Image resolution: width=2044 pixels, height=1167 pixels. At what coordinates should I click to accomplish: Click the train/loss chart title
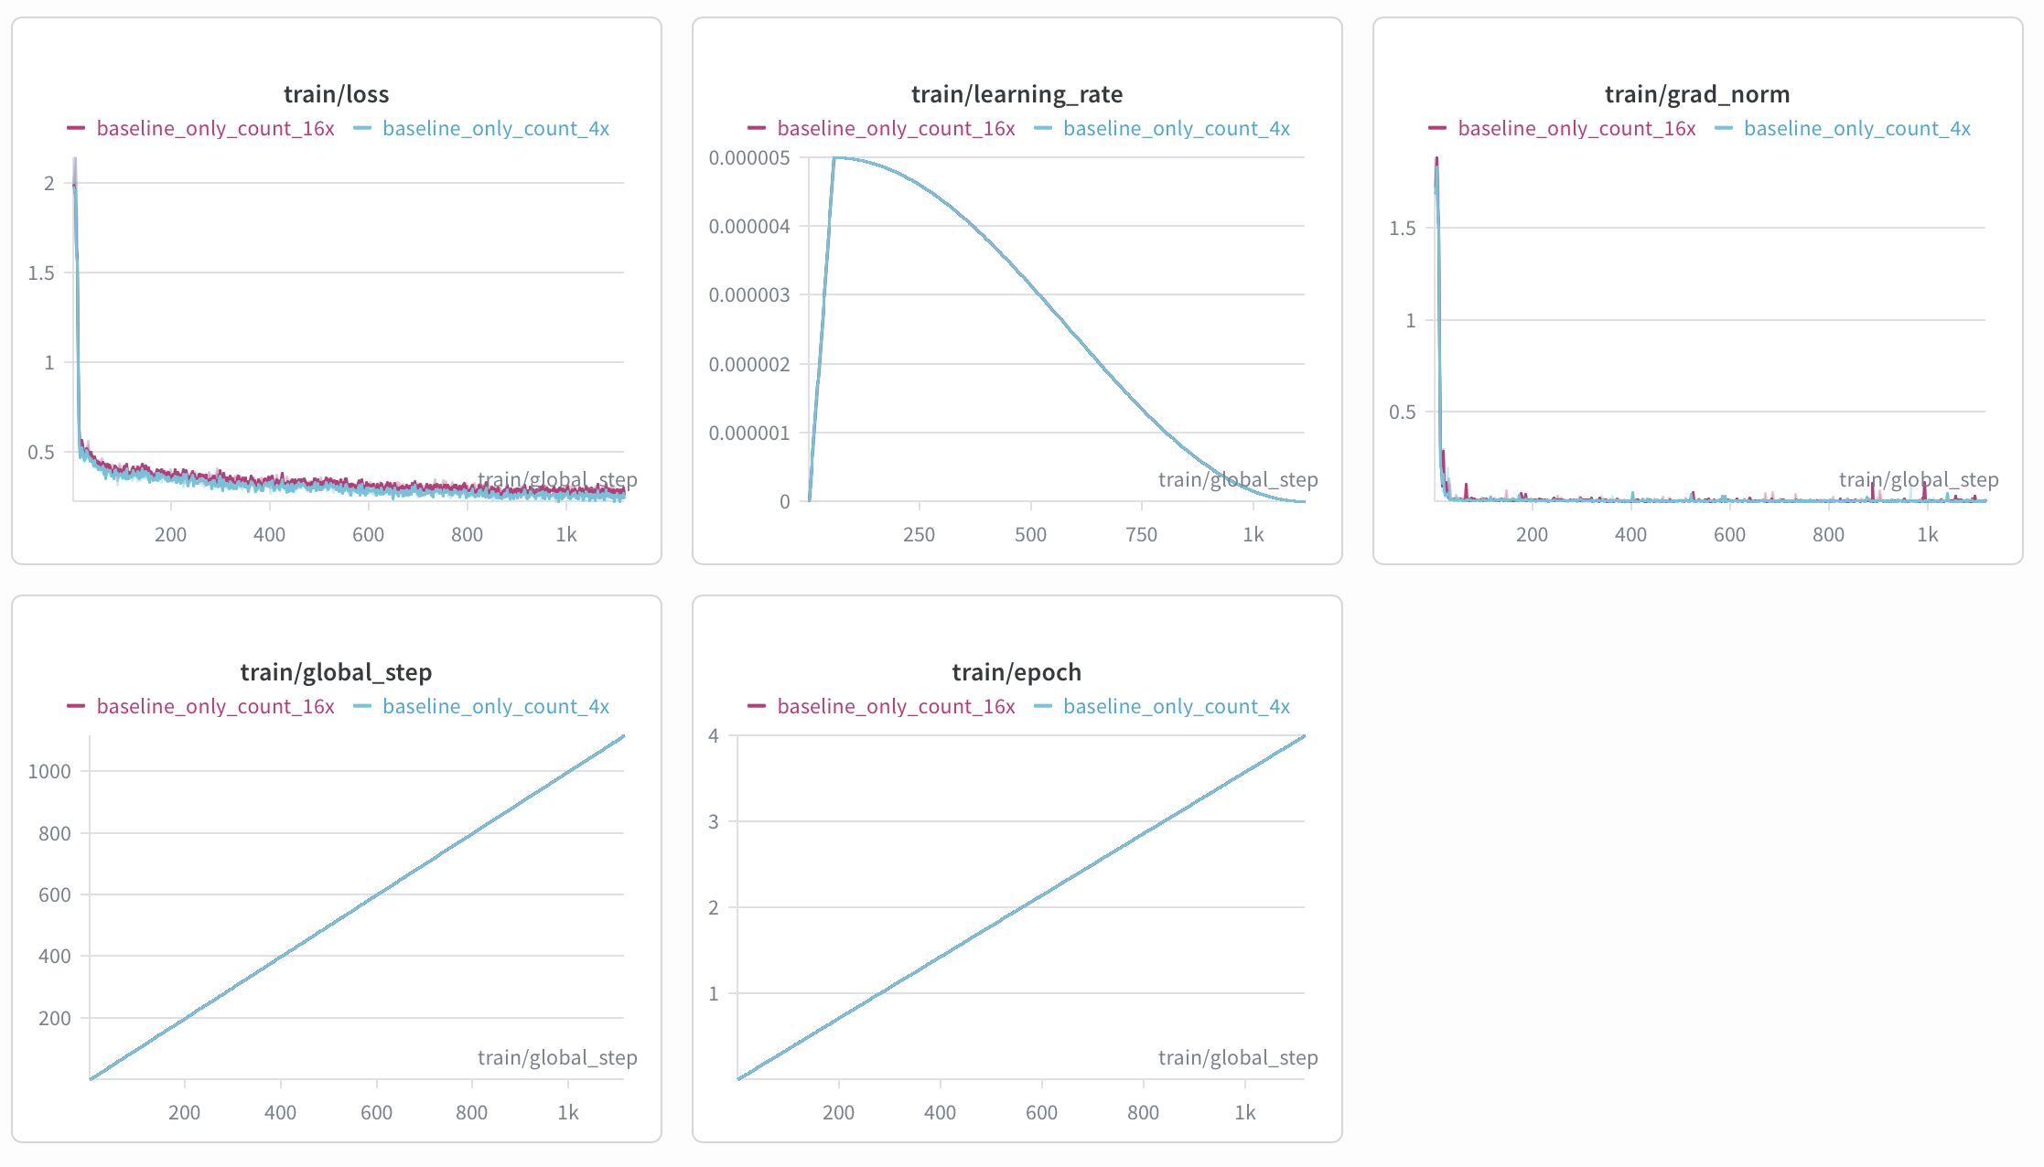coord(336,94)
